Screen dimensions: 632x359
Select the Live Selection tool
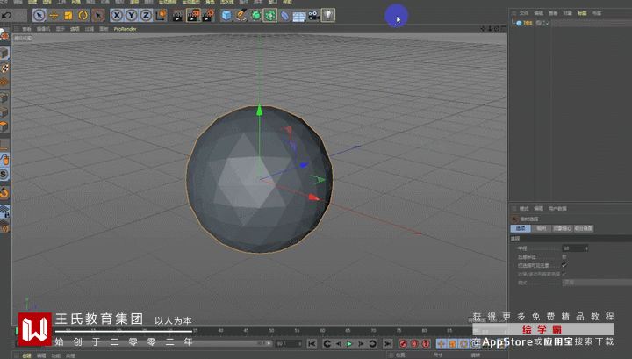pyautogui.click(x=39, y=16)
